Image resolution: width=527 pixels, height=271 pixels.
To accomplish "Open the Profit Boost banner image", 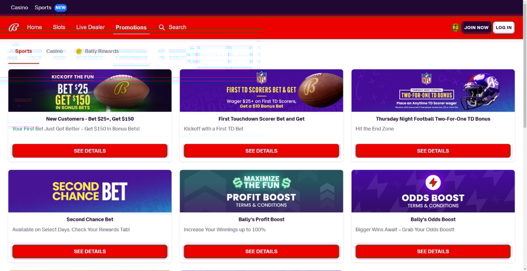I will 261,191.
